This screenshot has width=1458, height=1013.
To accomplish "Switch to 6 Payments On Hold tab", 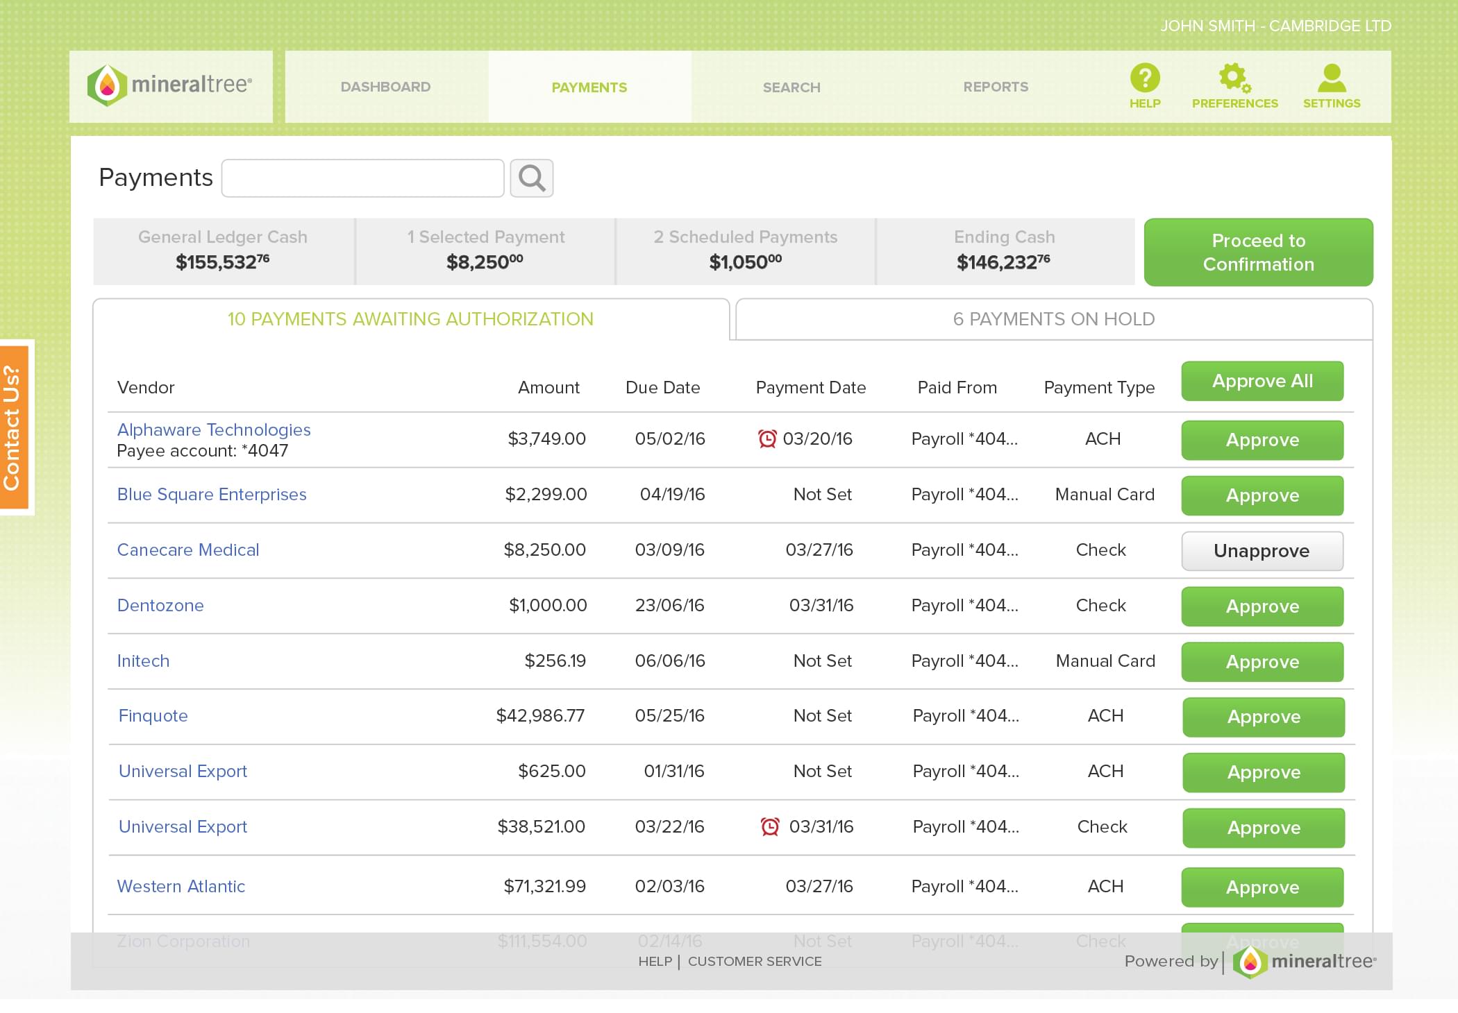I will [1054, 319].
